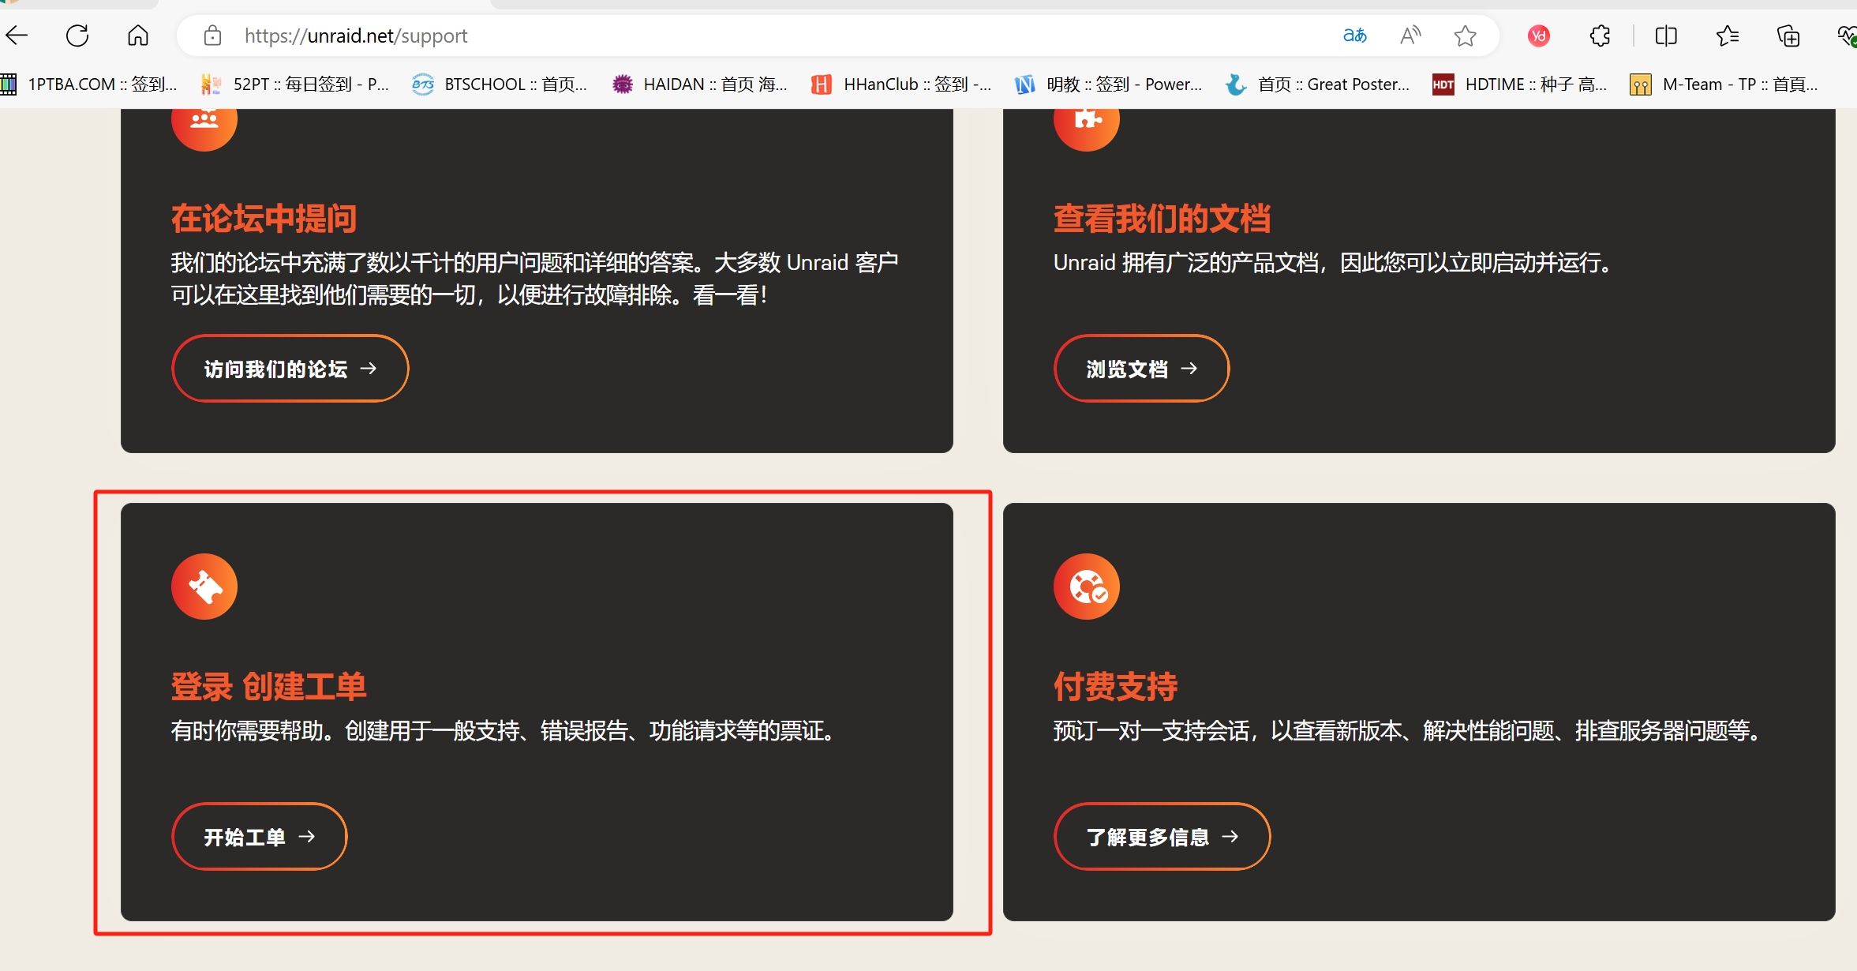
Task: Open the translate page icon
Action: (1354, 36)
